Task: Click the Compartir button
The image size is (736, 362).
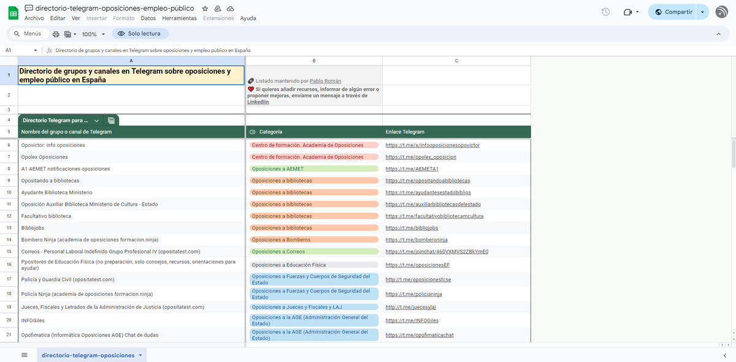Action: (673, 12)
